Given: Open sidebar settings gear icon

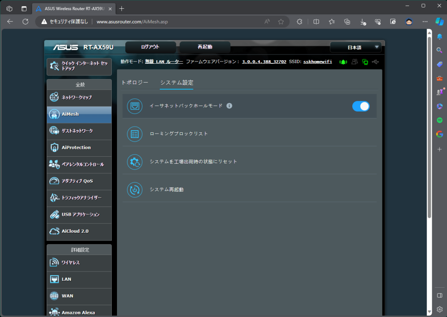Looking at the screenshot, I should coord(439,309).
